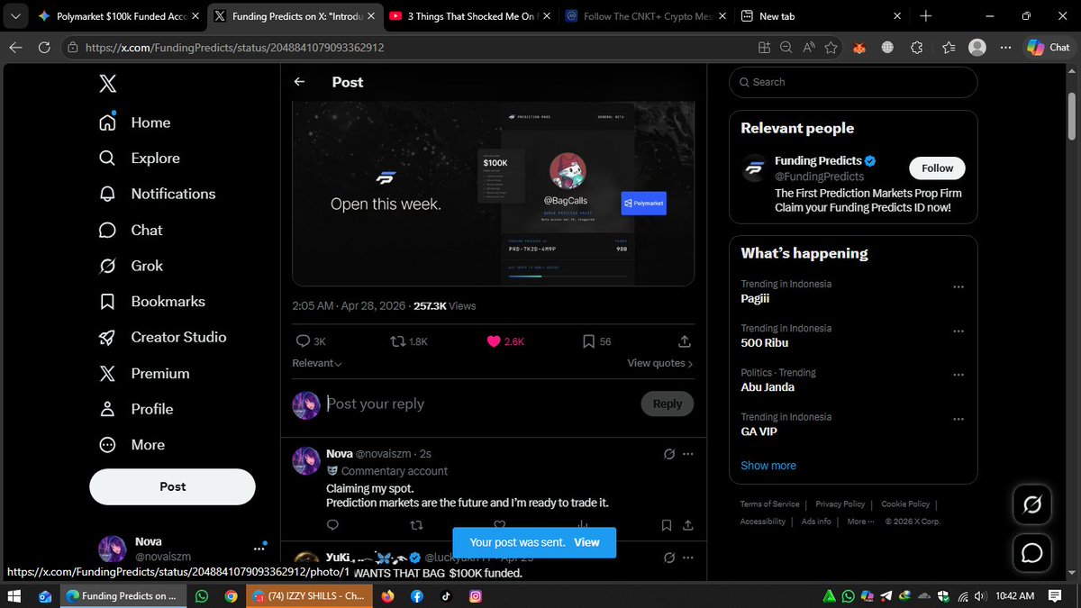Open Bookmarks in the sidebar
This screenshot has width=1081, height=608.
[x=152, y=302]
